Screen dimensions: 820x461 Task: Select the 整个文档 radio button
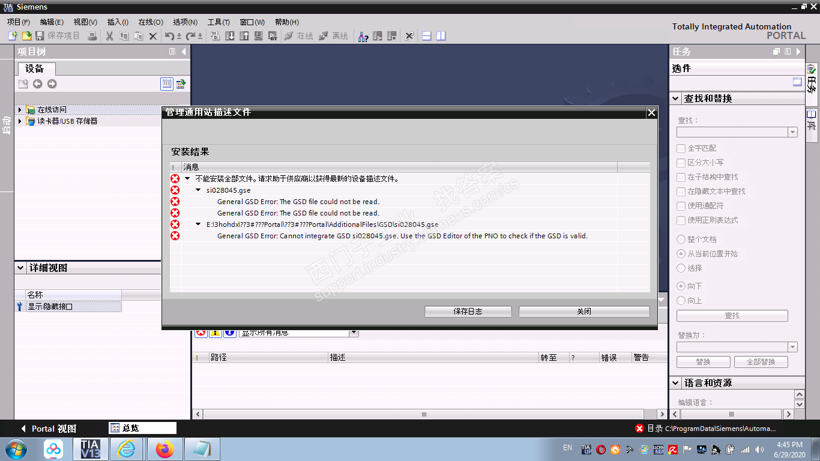(681, 240)
